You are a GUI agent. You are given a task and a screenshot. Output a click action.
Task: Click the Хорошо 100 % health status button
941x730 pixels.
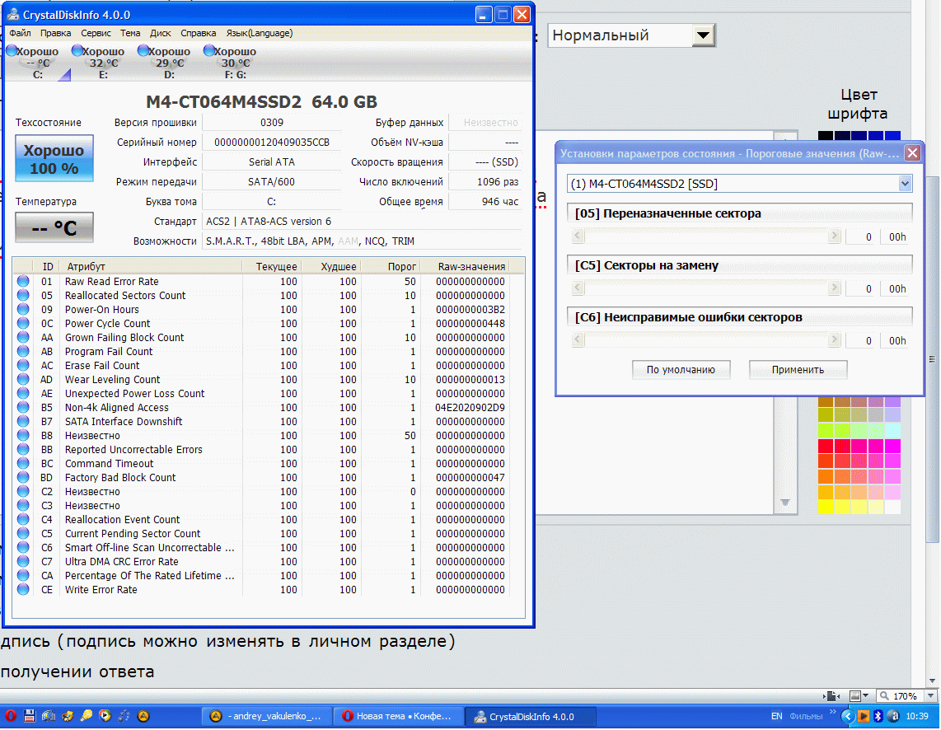point(54,160)
